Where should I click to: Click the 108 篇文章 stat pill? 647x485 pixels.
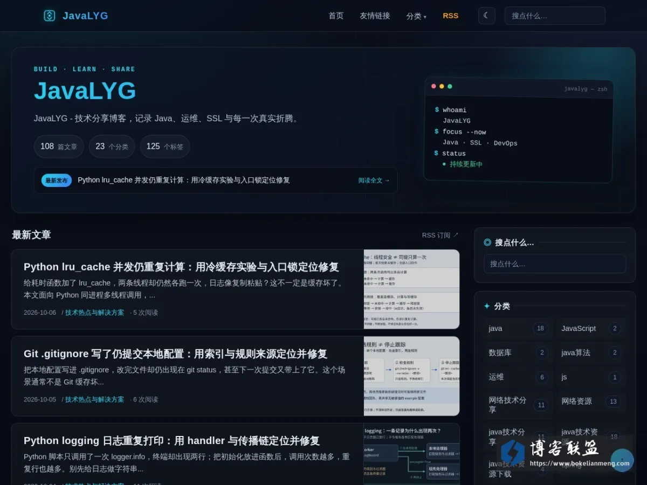[x=59, y=147]
